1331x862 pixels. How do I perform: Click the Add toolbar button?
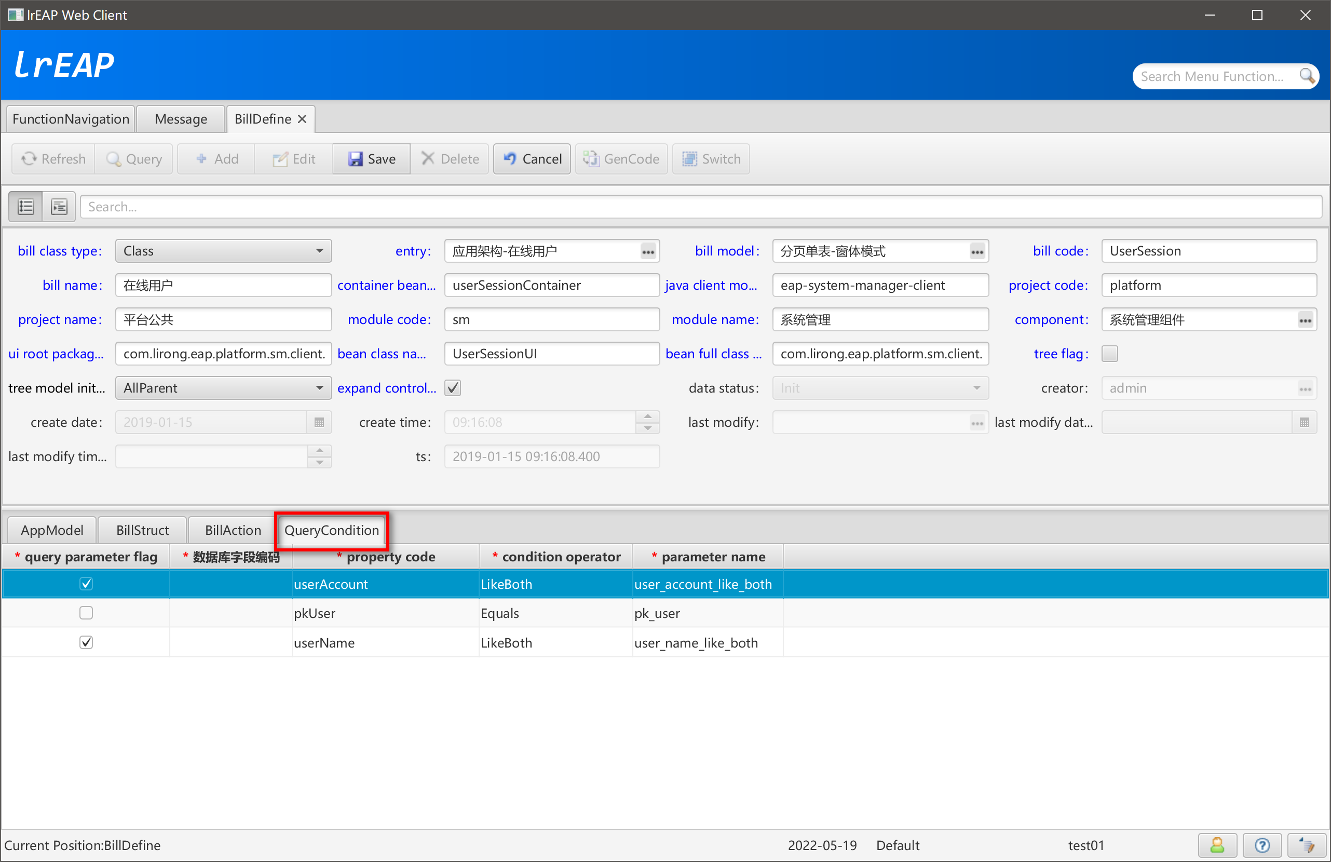click(216, 159)
